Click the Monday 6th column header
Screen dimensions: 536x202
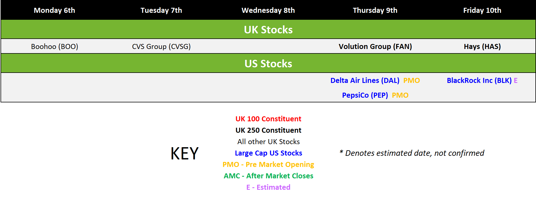(x=54, y=10)
